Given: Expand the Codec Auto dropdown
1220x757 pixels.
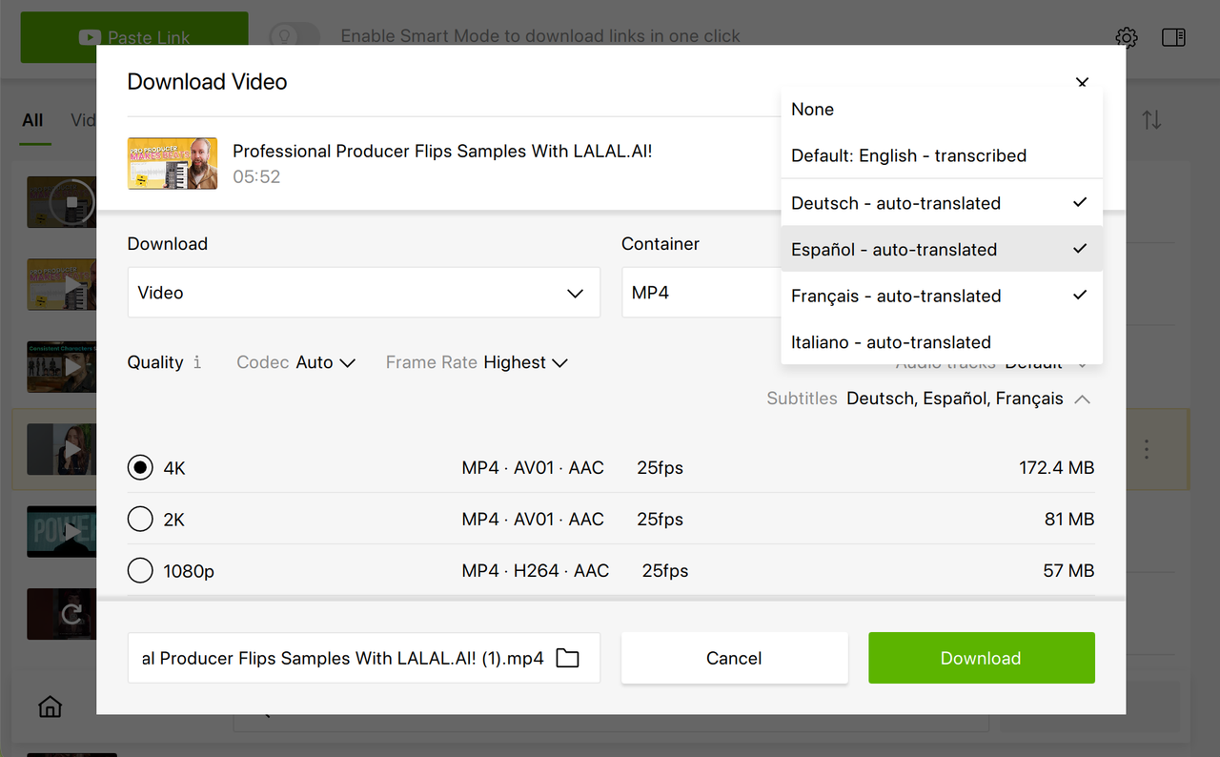Looking at the screenshot, I should click(295, 362).
